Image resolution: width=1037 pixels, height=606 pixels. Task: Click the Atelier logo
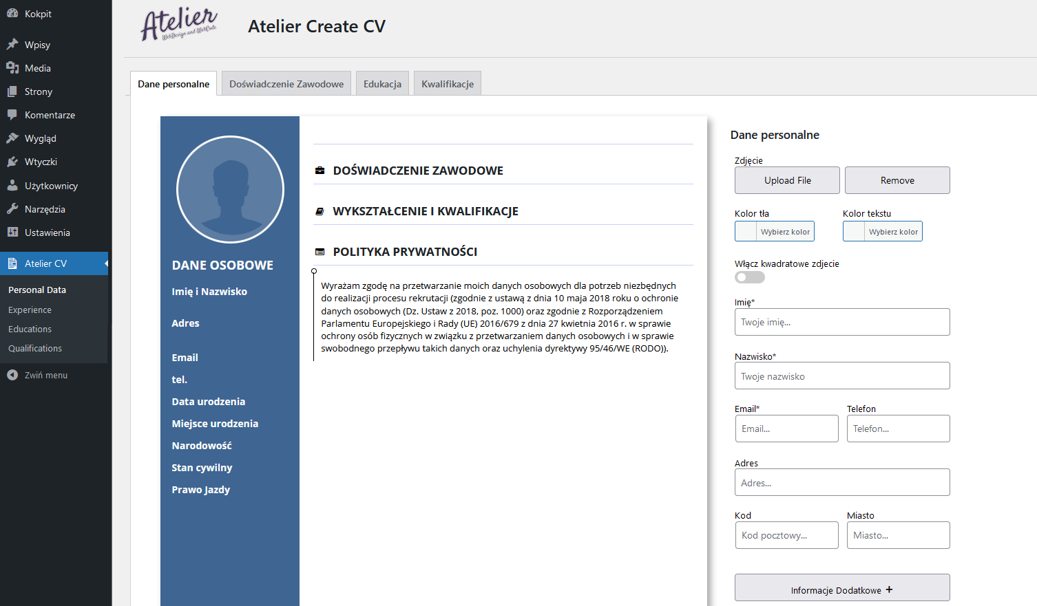[179, 25]
